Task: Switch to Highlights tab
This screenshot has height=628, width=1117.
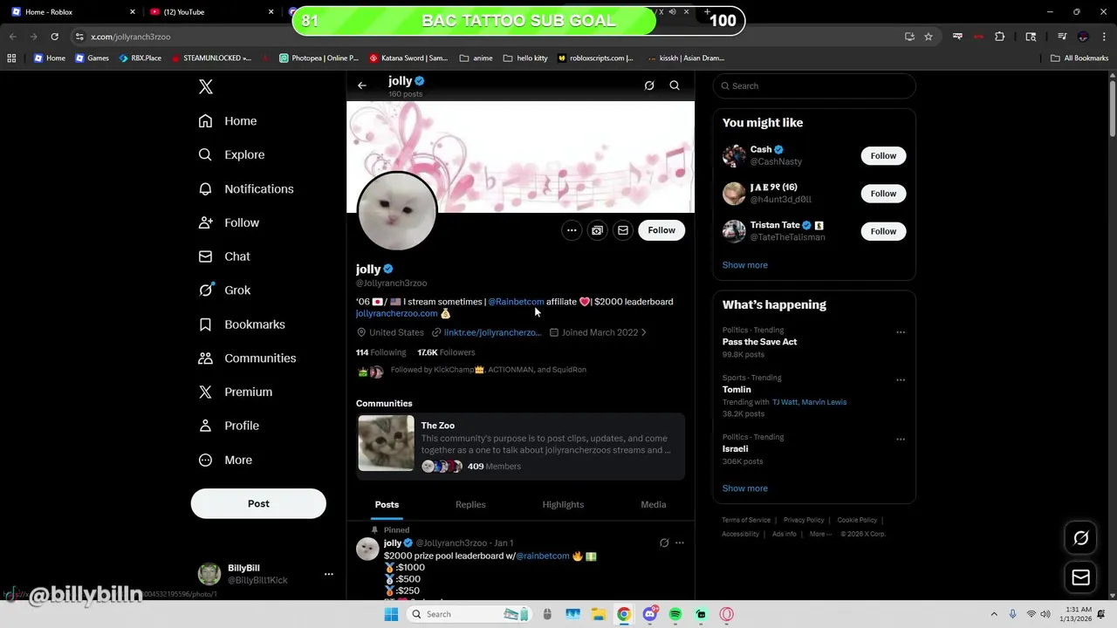Action: [x=563, y=504]
